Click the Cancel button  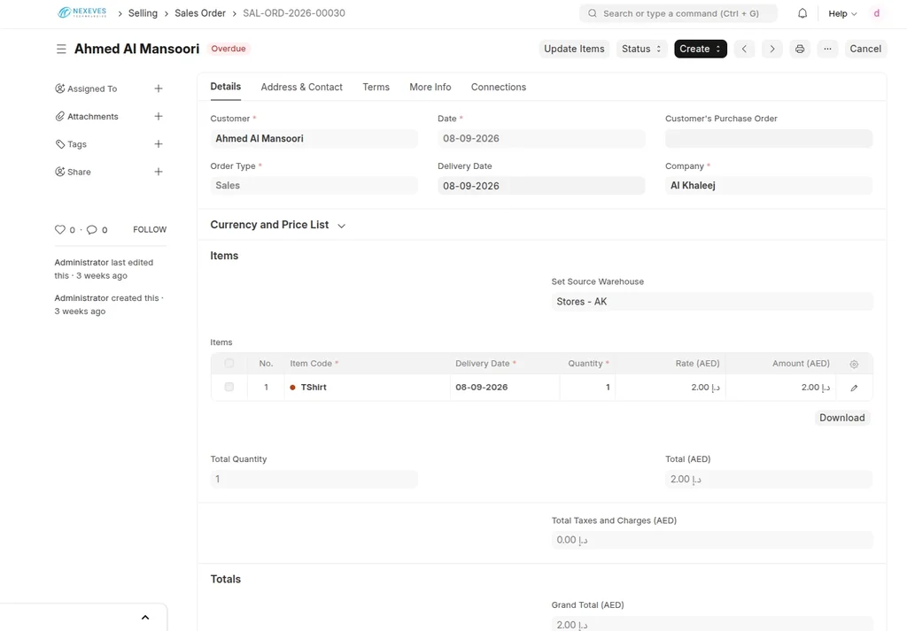[865, 49]
